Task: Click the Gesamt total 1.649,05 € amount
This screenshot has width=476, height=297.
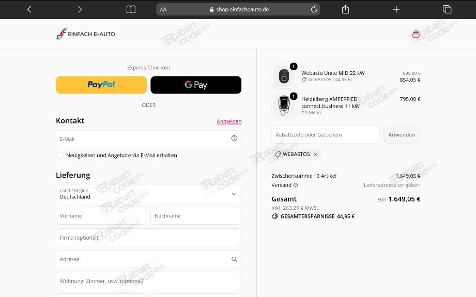Action: [404, 199]
